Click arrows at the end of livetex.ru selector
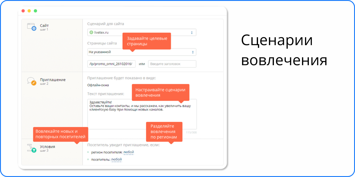Image resolution: width=355 pixels, height=177 pixels. pyautogui.click(x=191, y=32)
